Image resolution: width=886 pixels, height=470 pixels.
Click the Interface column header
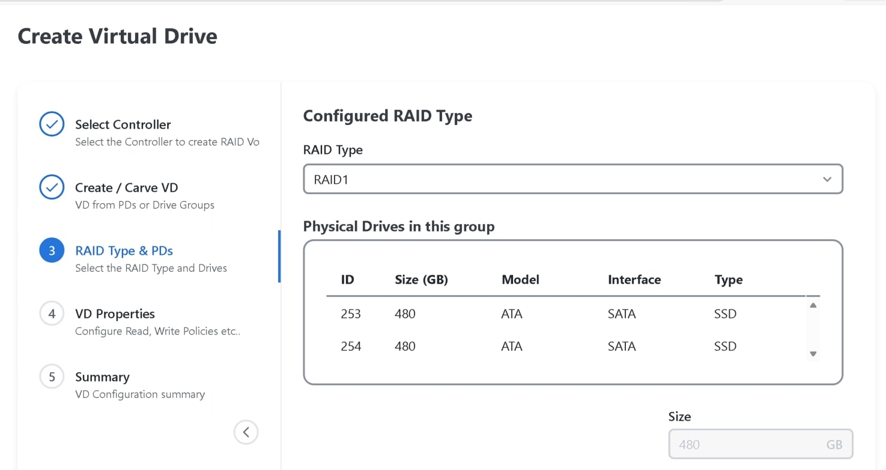coord(634,279)
